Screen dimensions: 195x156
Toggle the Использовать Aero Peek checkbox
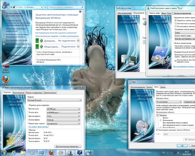[x=175, y=61]
